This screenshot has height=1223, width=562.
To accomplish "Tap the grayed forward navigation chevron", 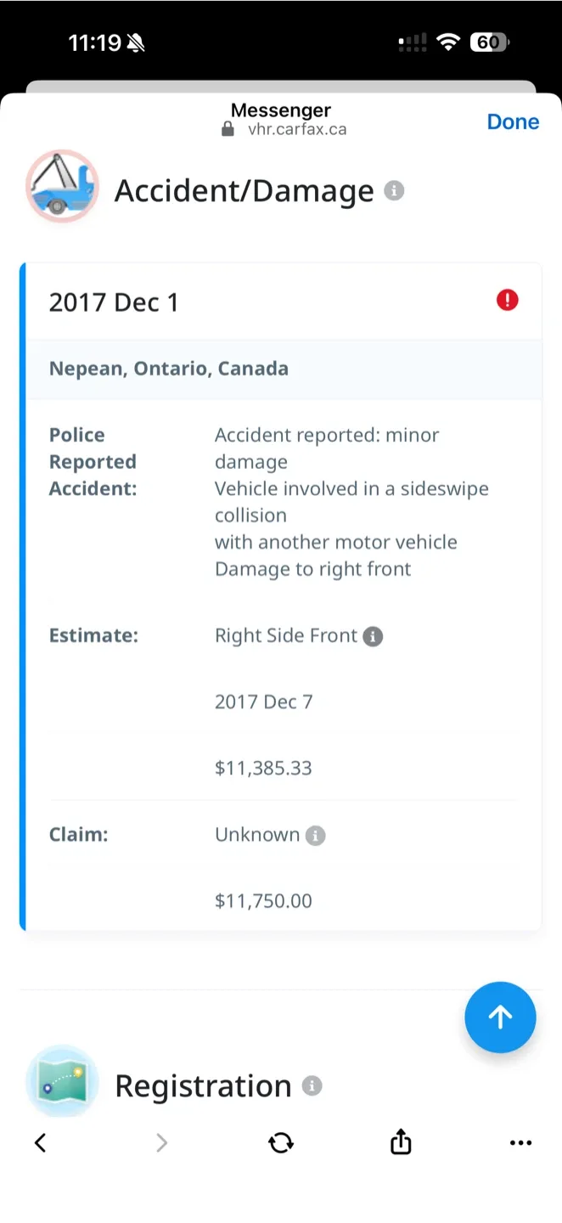I will [161, 1142].
